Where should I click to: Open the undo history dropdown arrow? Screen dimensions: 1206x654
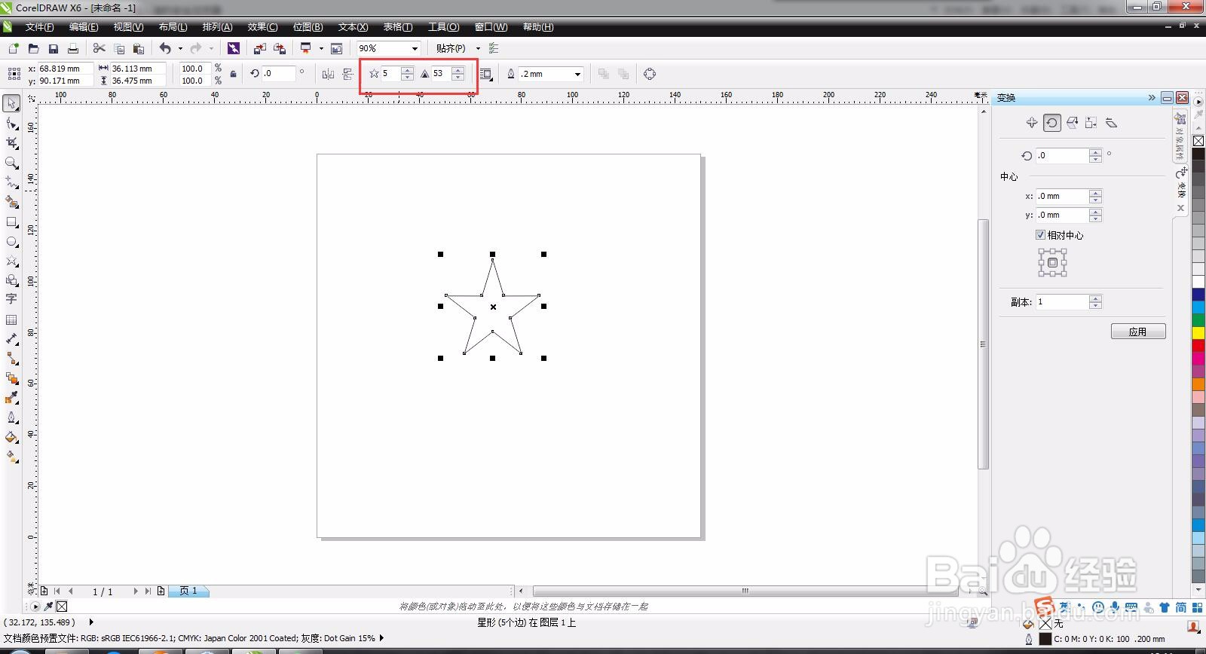coord(180,48)
